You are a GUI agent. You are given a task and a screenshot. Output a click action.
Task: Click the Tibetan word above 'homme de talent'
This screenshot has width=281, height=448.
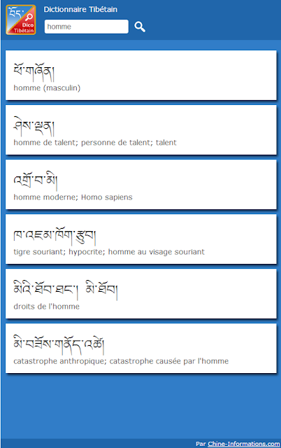pos(34,127)
